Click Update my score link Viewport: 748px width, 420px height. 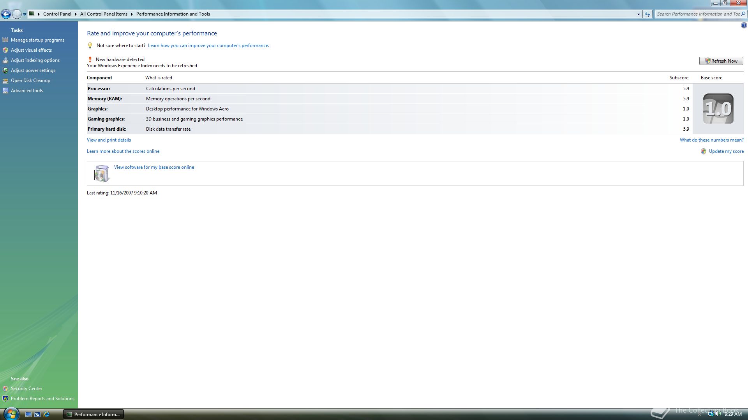click(726, 151)
